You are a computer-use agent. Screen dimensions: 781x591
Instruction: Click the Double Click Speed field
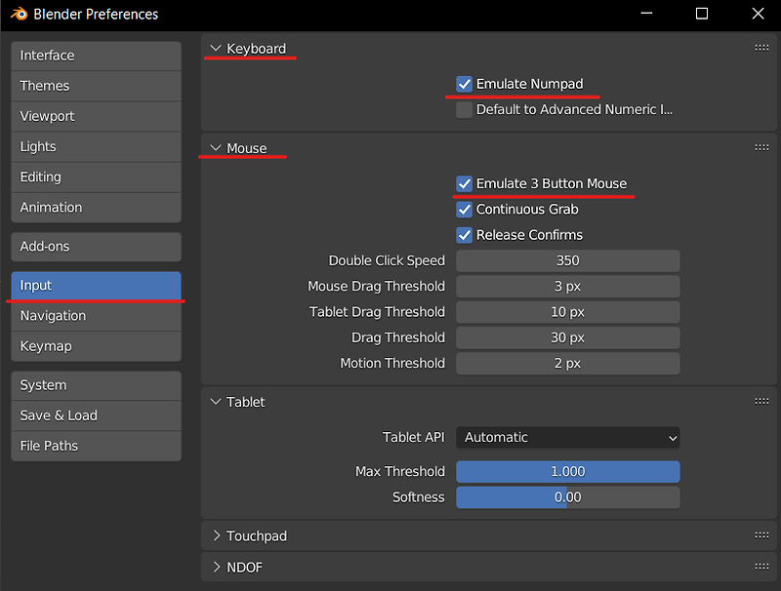(x=568, y=260)
